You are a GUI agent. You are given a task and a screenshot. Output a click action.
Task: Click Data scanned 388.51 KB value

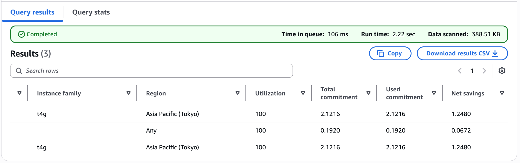click(486, 34)
